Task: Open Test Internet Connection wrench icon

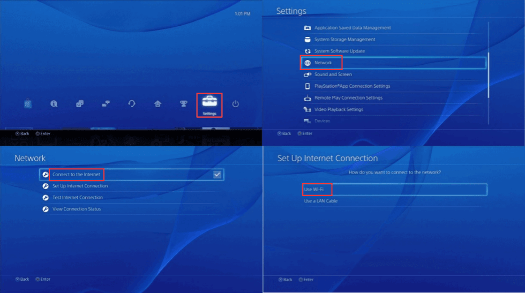Action: pyautogui.click(x=46, y=198)
